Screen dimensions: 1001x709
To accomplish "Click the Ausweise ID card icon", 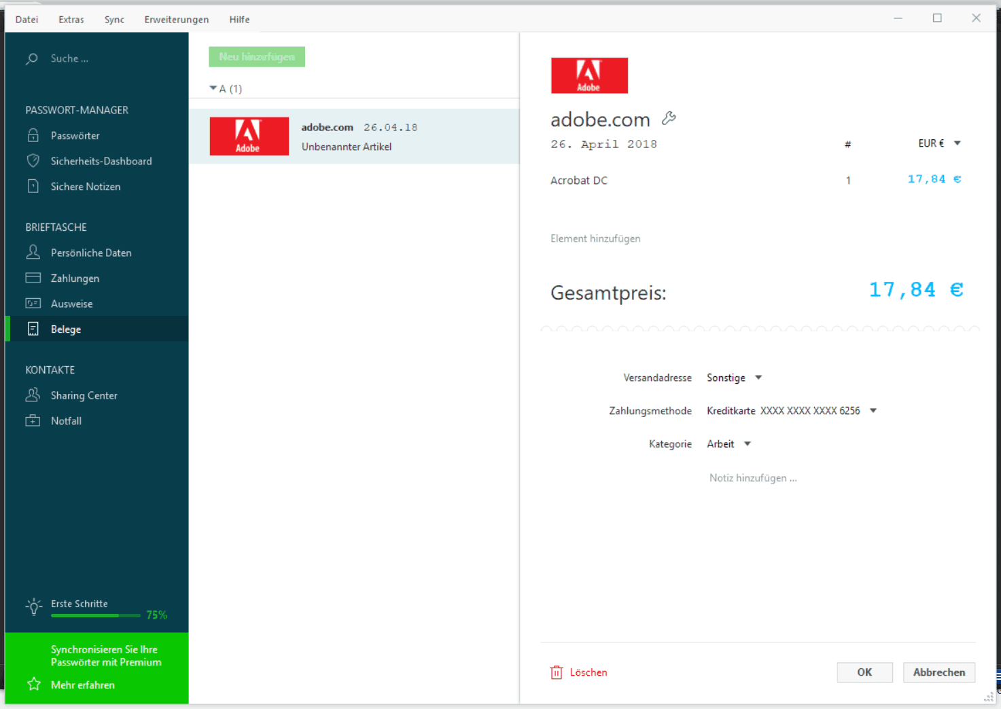I will point(33,304).
